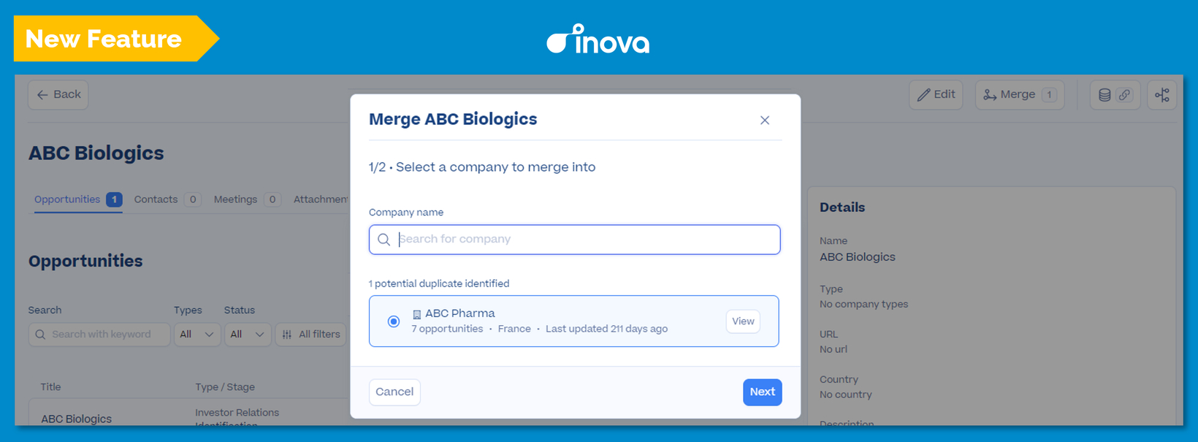Click the Inova logo
1198x442 pixels.
click(598, 39)
